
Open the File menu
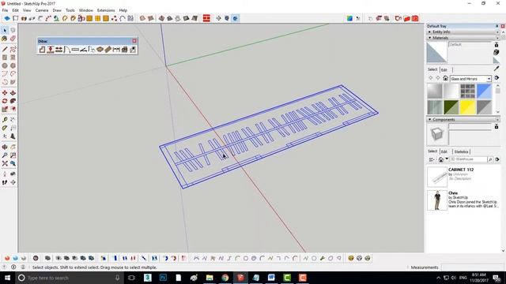point(6,10)
